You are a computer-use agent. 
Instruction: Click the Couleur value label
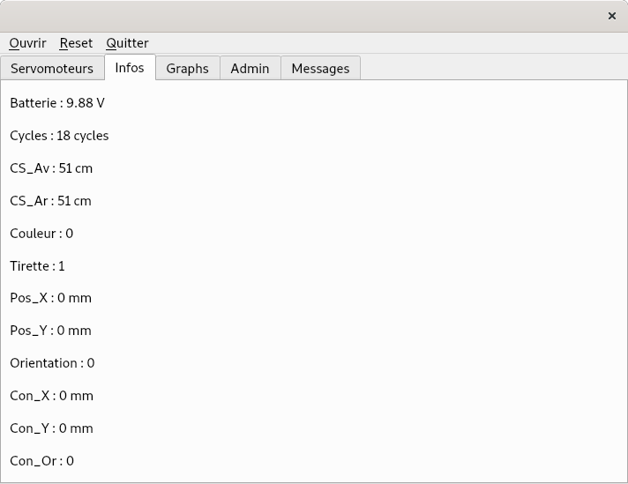pos(41,234)
